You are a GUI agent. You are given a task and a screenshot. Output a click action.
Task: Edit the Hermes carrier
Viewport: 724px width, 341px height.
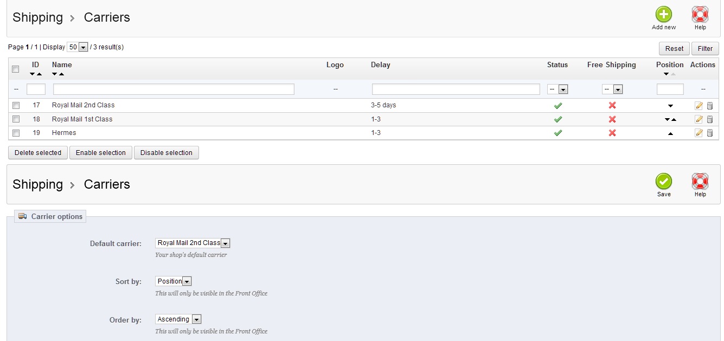point(699,133)
